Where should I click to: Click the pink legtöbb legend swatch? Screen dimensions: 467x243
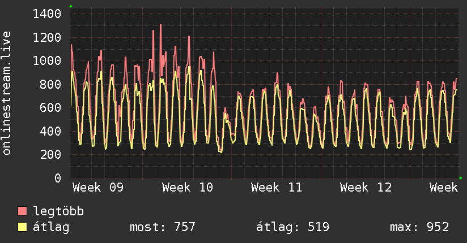(22, 211)
